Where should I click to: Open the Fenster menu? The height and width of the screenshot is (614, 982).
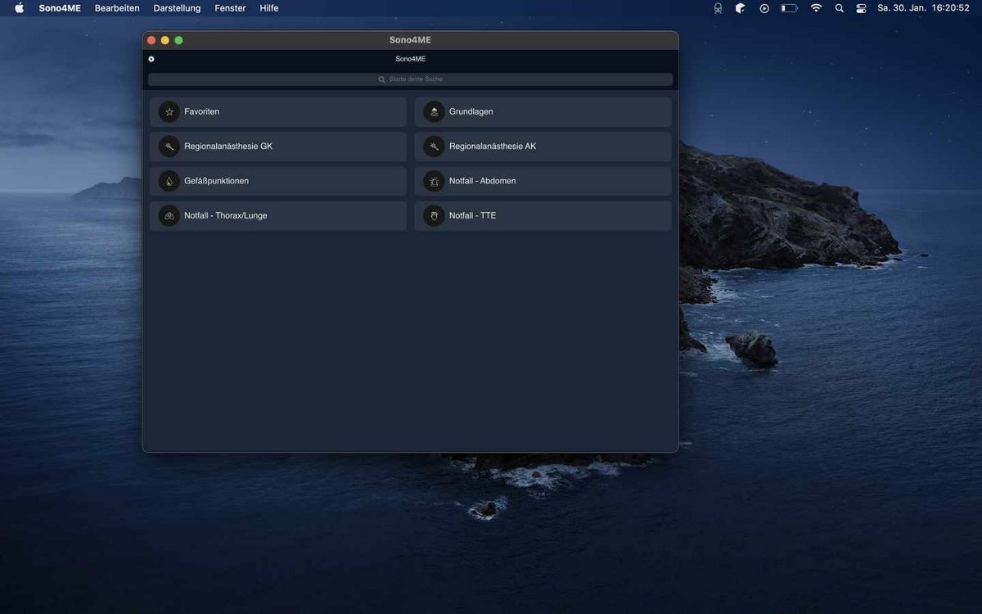pyautogui.click(x=230, y=8)
